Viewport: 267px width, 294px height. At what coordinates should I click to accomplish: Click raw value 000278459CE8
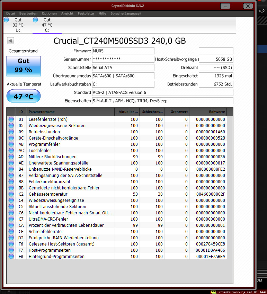pyautogui.click(x=210, y=244)
